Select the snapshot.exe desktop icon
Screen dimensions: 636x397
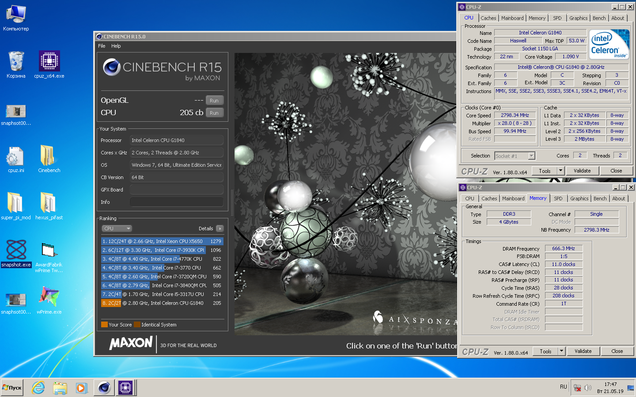pos(16,254)
